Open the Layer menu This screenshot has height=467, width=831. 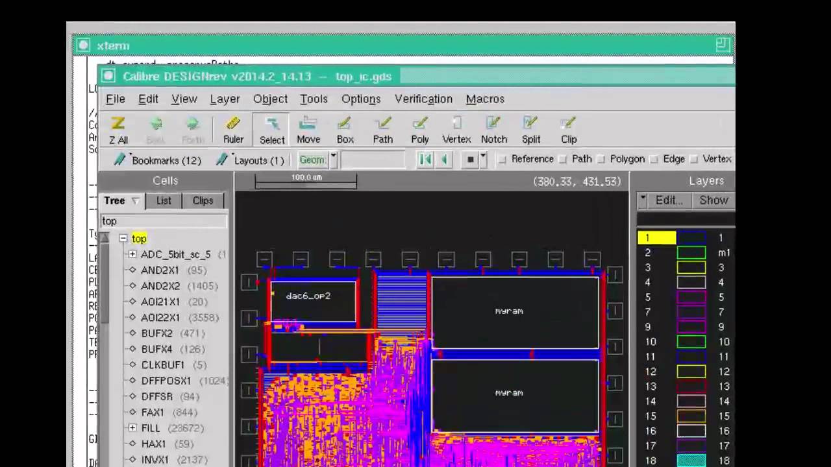coord(225,99)
